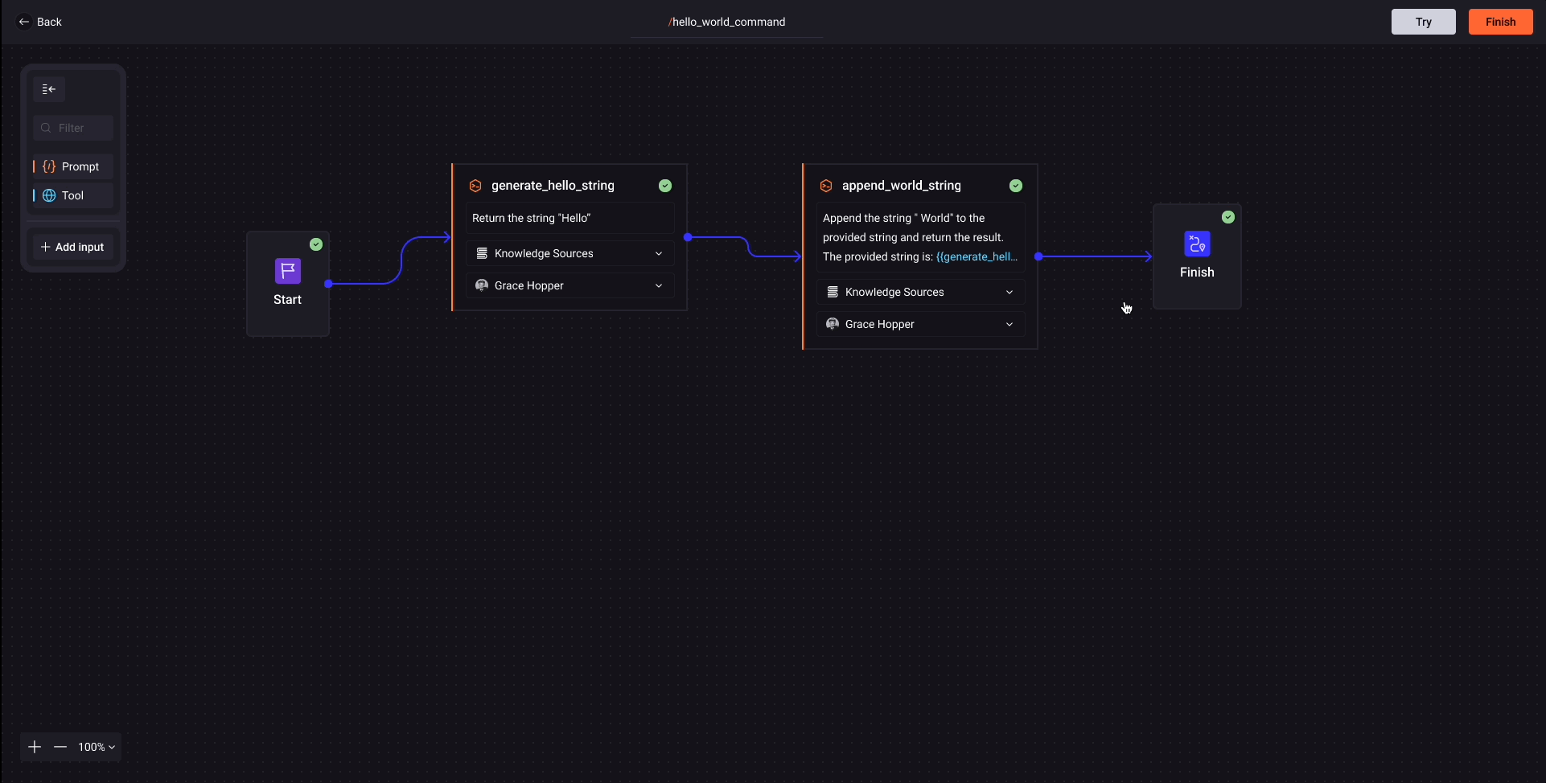This screenshot has width=1546, height=783.
Task: Open the 100% zoom level dropdown
Action: click(x=97, y=747)
